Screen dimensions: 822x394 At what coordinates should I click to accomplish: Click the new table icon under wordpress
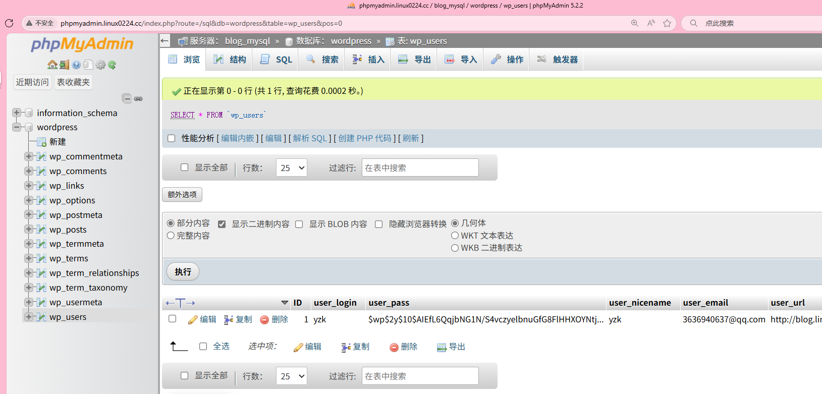tap(41, 142)
